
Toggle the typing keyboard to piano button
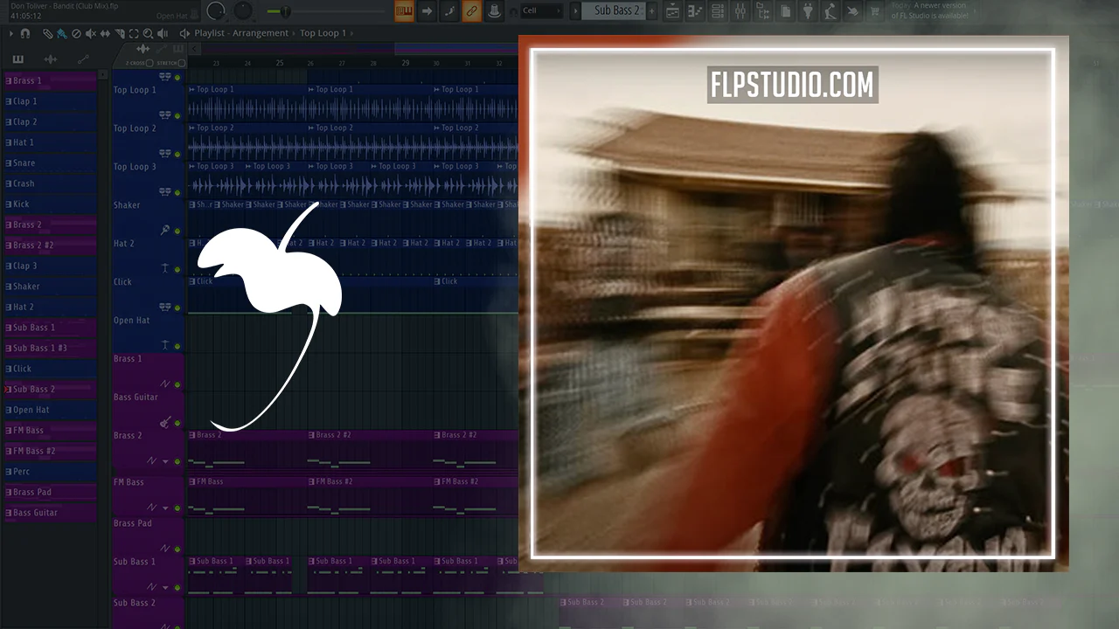coord(404,11)
